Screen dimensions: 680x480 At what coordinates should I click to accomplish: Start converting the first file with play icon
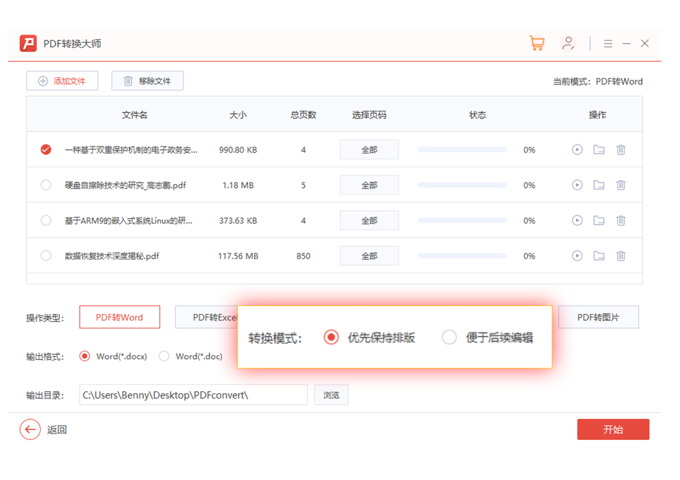pos(577,150)
